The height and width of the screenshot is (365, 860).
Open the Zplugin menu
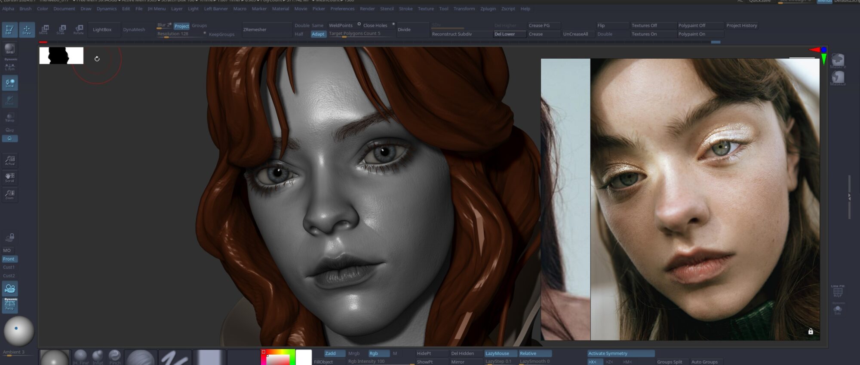488,9
